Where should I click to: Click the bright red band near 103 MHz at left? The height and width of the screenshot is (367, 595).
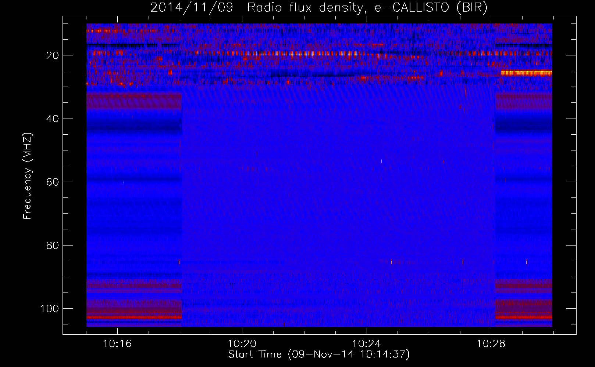(x=134, y=317)
